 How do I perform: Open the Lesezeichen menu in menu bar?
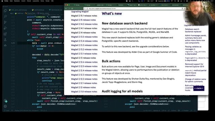tap(36, 1)
